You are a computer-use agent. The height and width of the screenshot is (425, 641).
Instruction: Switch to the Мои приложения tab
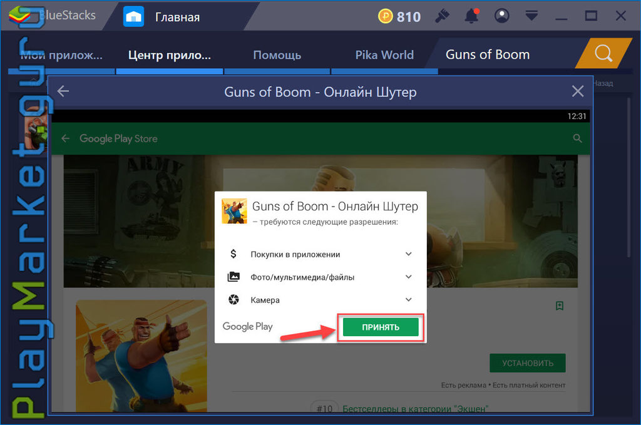(61, 54)
